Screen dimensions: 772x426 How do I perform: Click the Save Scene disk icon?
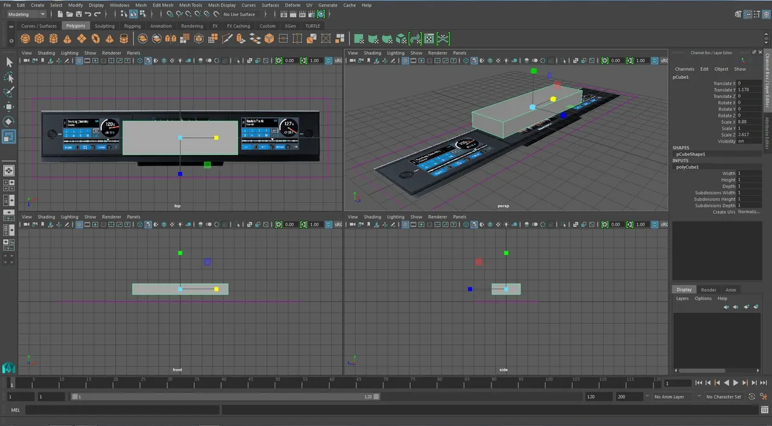[79, 14]
